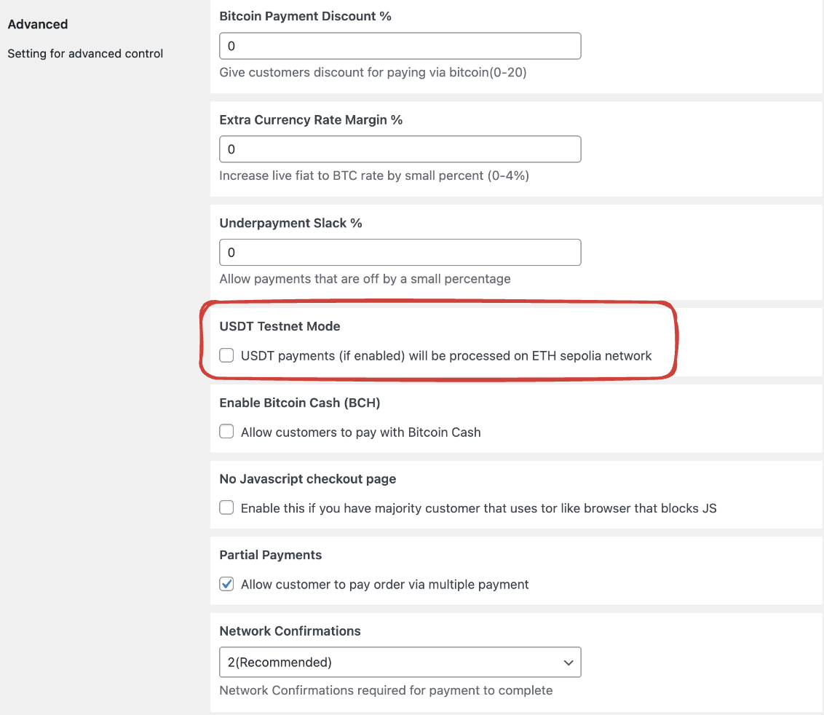Click the chevron arrow beside 2(Recommended)

[568, 663]
